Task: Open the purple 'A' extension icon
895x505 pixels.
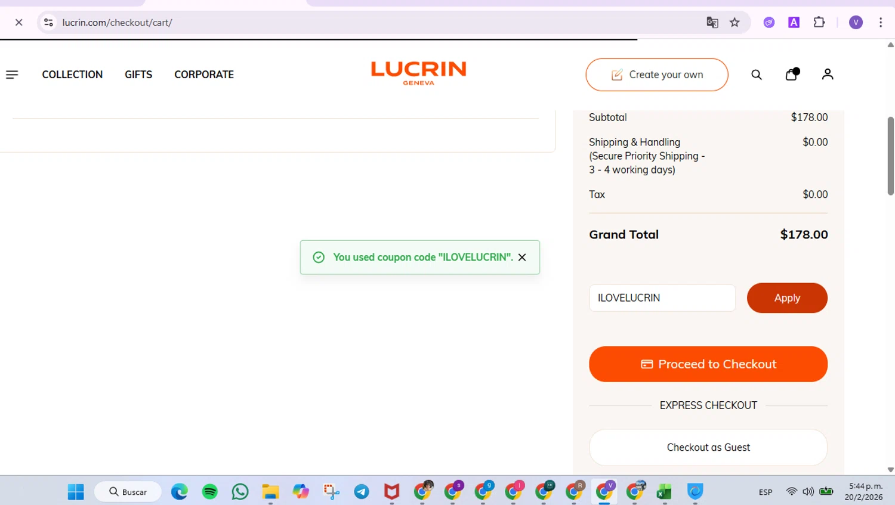Action: click(x=794, y=23)
